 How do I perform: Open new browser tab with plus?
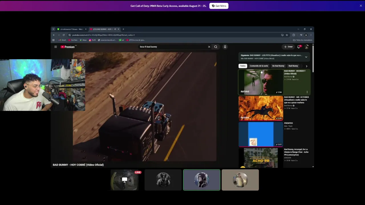pyautogui.click(x=123, y=29)
